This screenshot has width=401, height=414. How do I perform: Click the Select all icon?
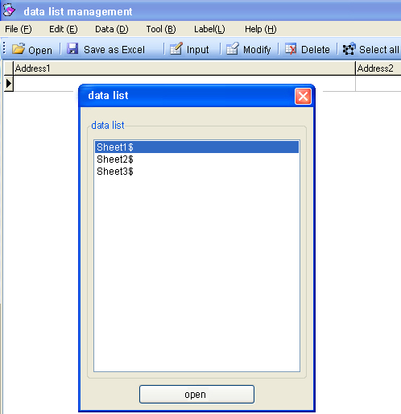pyautogui.click(x=349, y=49)
